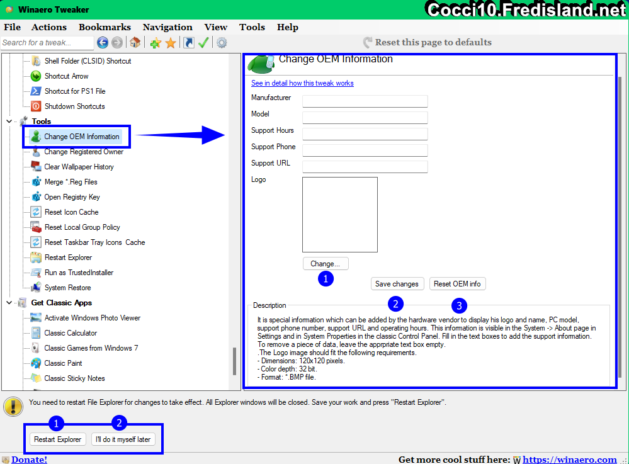Click the forward navigation arrow icon
Screen dimensions: 629x464
[x=117, y=43]
